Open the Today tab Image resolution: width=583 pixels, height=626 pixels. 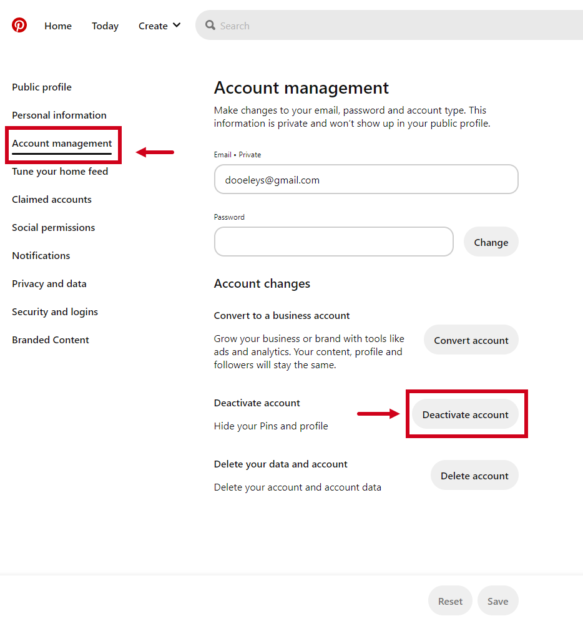(x=105, y=26)
